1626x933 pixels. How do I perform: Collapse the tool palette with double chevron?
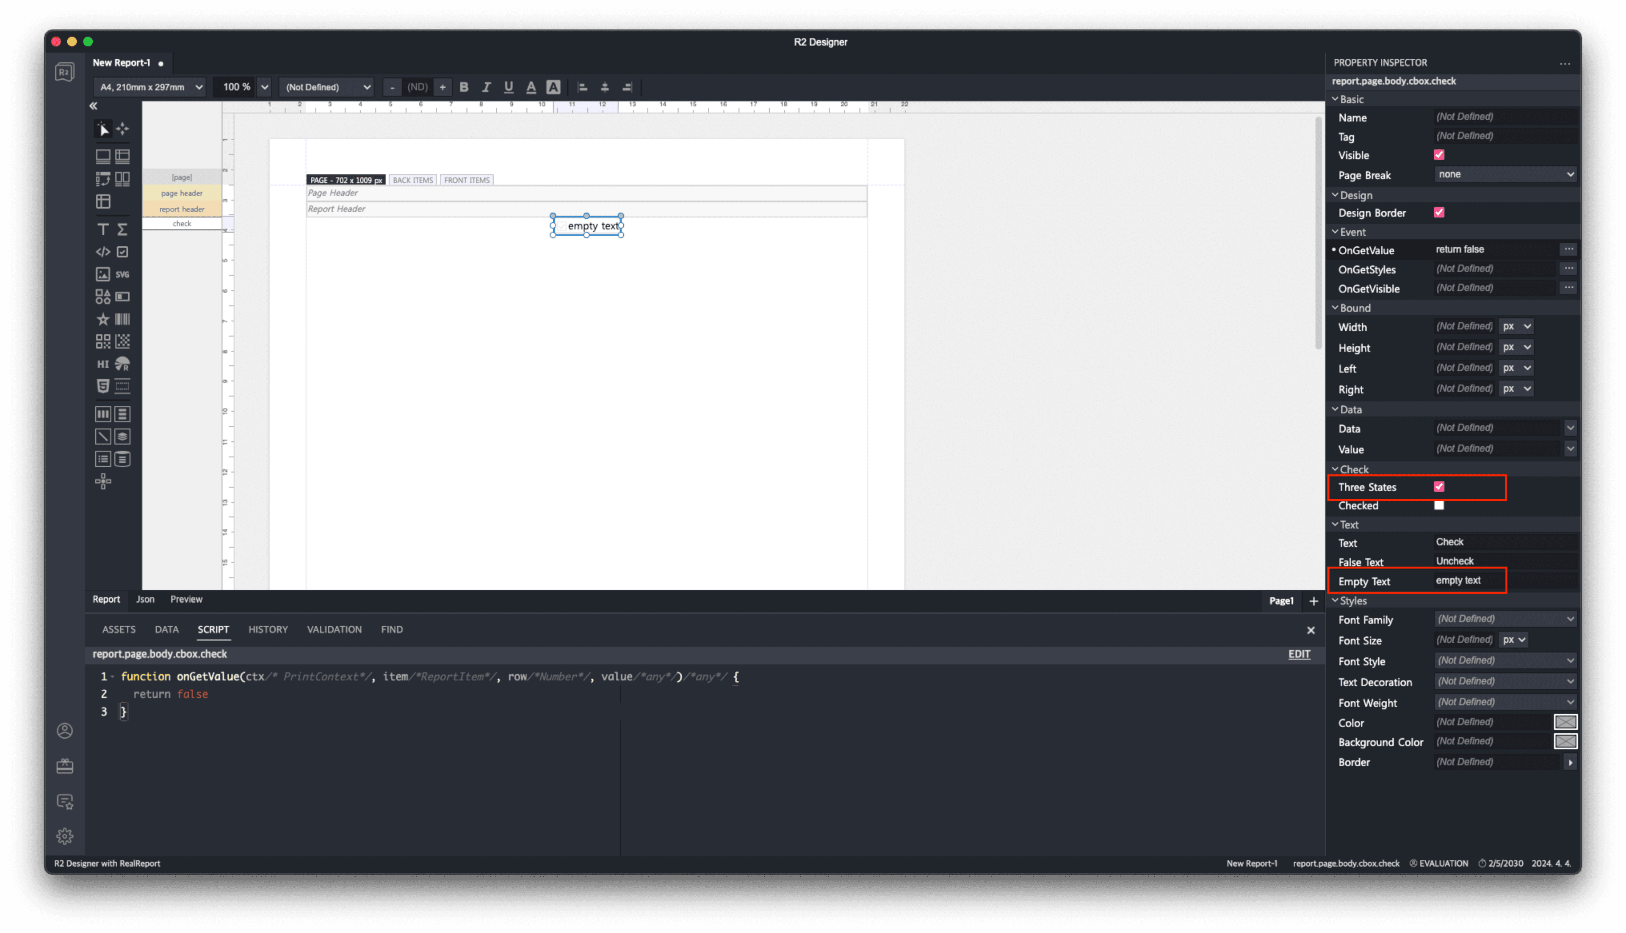pos(94,106)
